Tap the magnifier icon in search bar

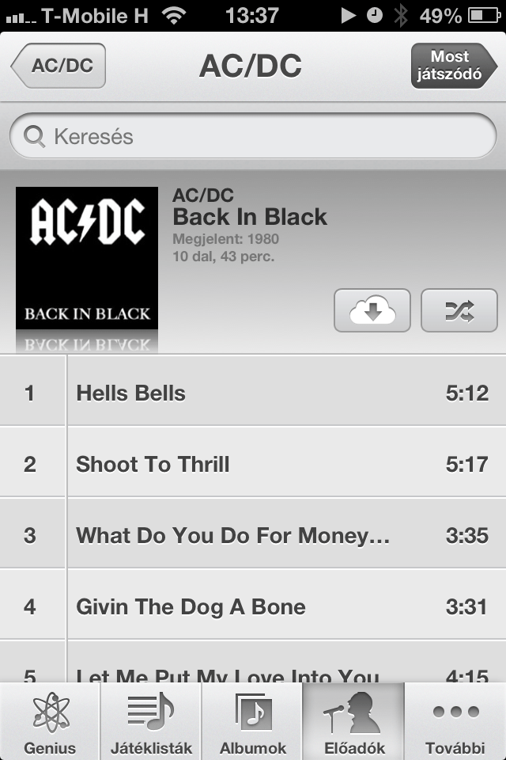(34, 137)
